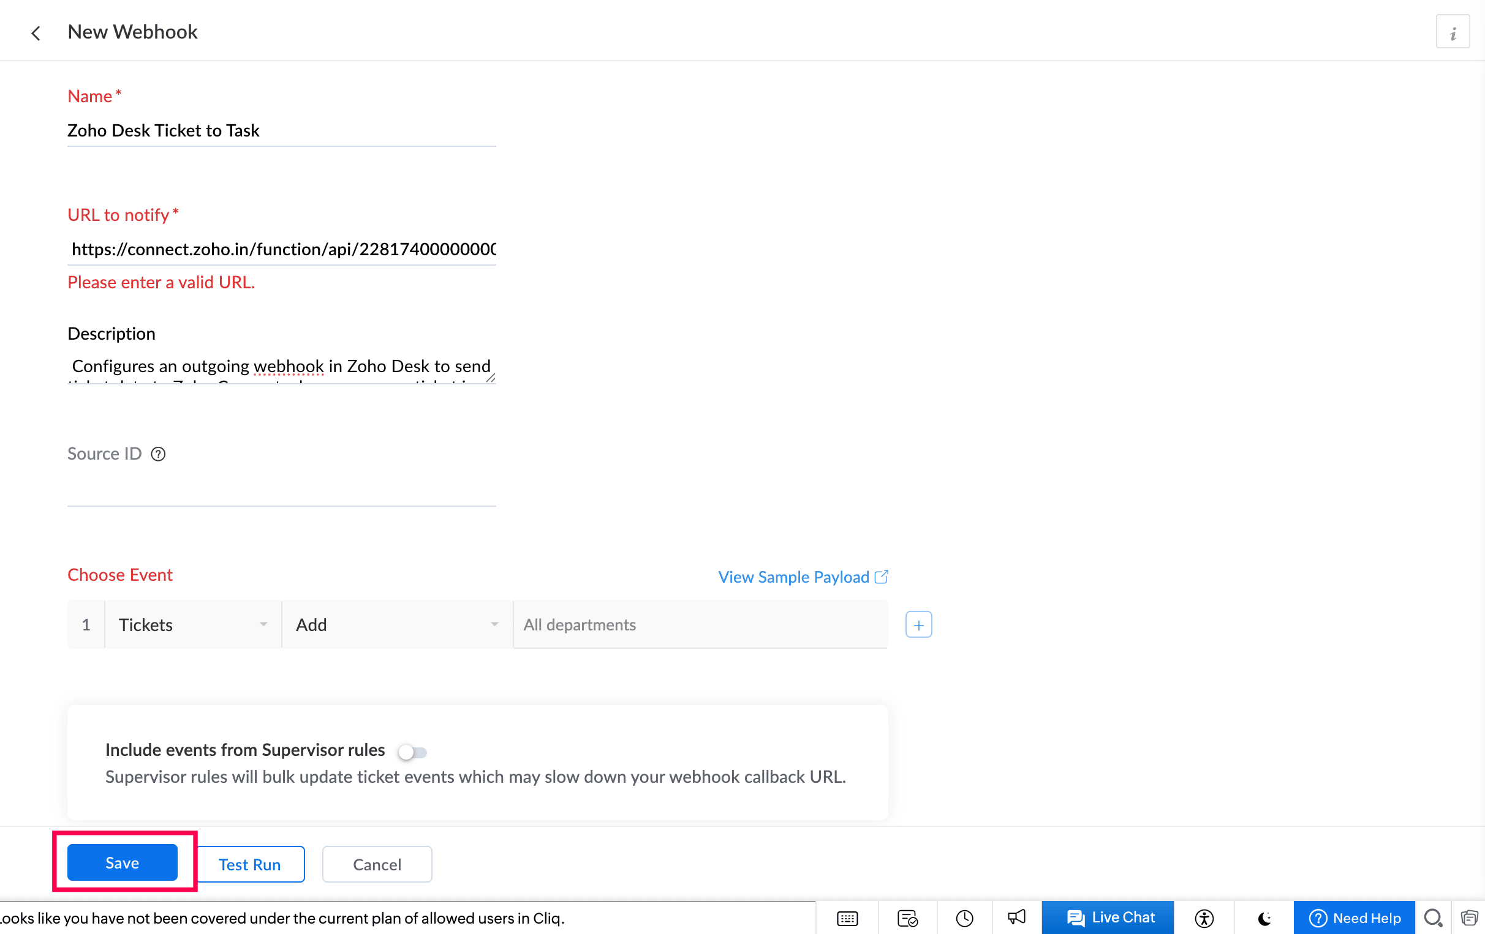
Task: Focus the URL to notify field
Action: click(x=282, y=249)
